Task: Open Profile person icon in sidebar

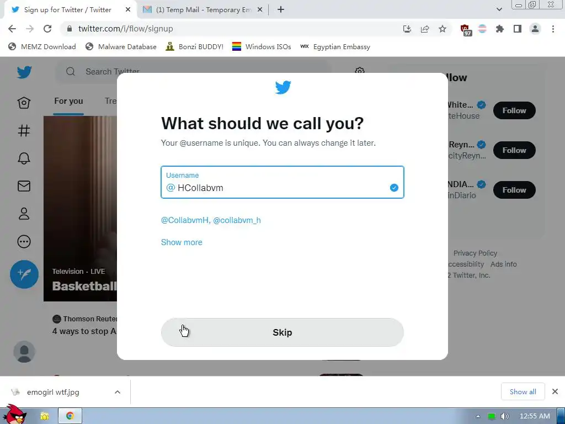Action: [24, 214]
